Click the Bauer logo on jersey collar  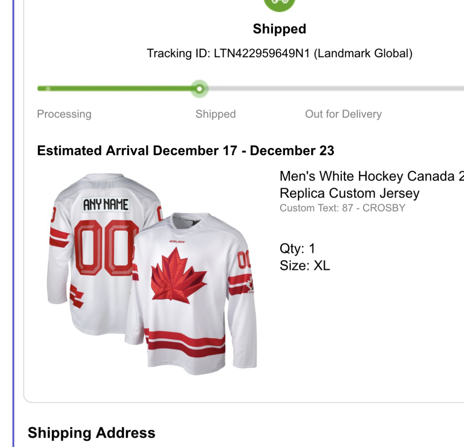click(x=177, y=241)
